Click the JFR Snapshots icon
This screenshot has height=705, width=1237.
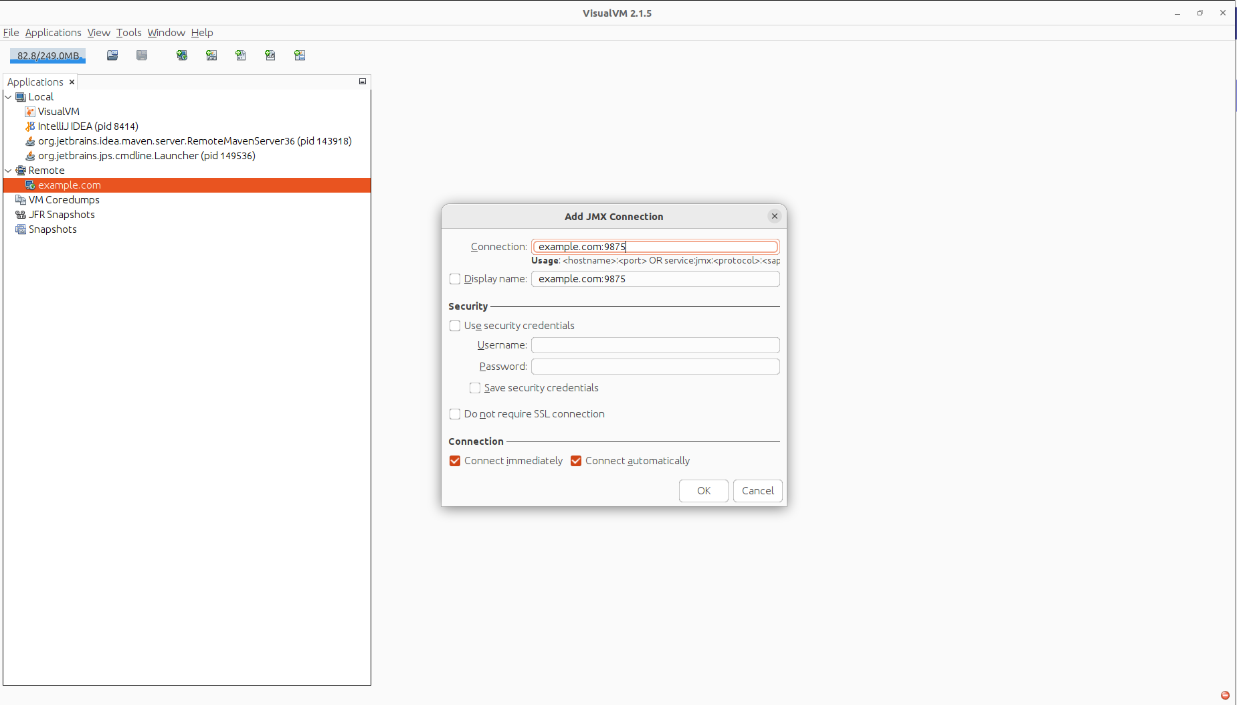pyautogui.click(x=21, y=215)
